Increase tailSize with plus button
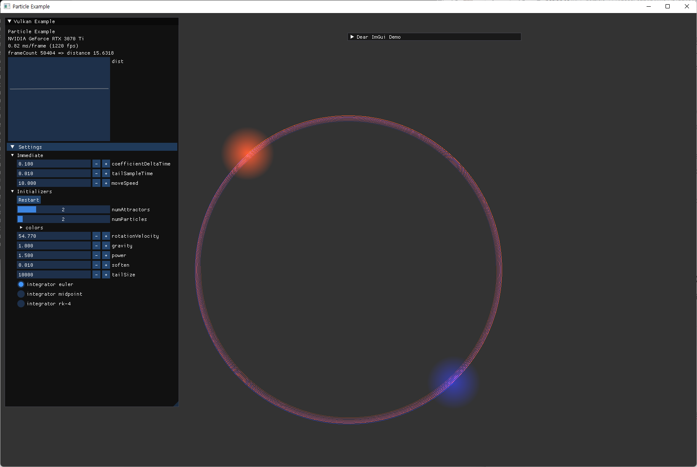 coord(106,275)
